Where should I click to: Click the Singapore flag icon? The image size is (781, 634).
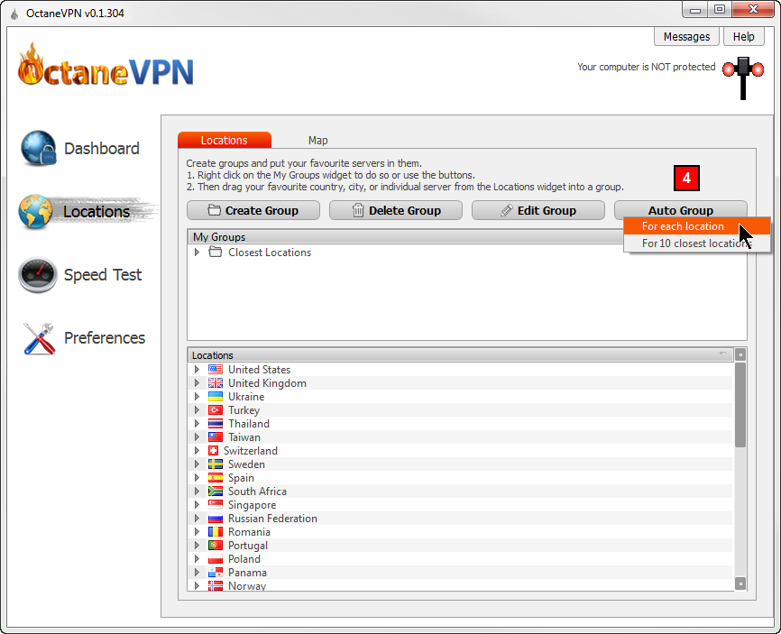216,504
